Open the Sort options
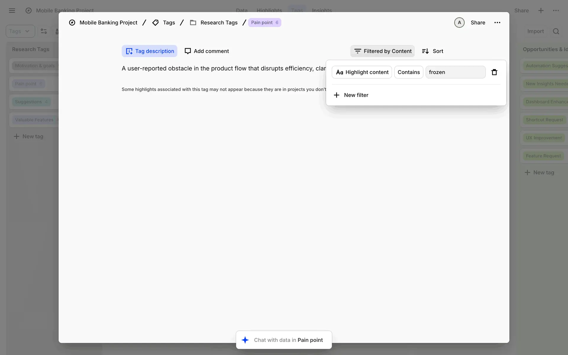568x355 pixels. pyautogui.click(x=433, y=51)
